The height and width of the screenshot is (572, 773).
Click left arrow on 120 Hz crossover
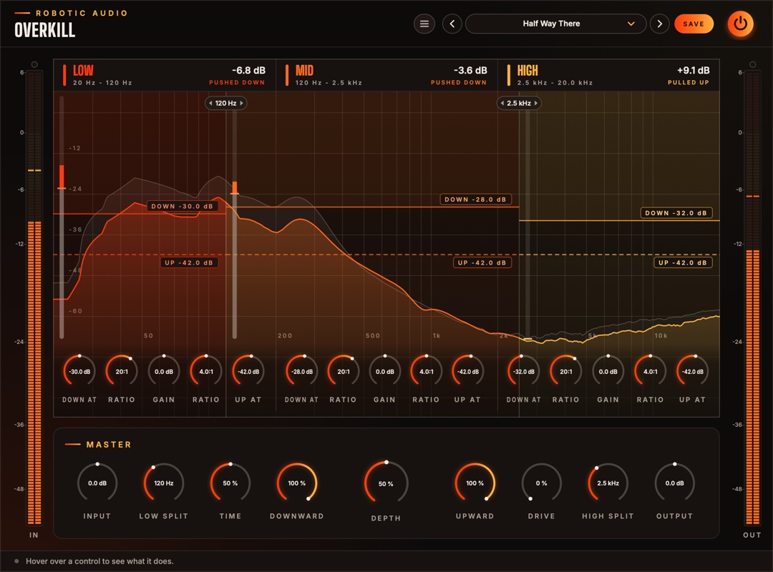pos(210,103)
